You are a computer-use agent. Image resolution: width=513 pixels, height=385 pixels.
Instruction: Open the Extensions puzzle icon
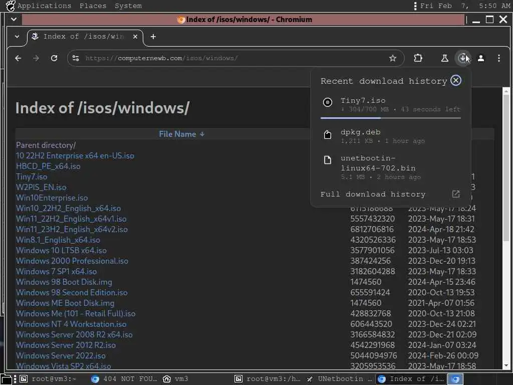point(418,58)
